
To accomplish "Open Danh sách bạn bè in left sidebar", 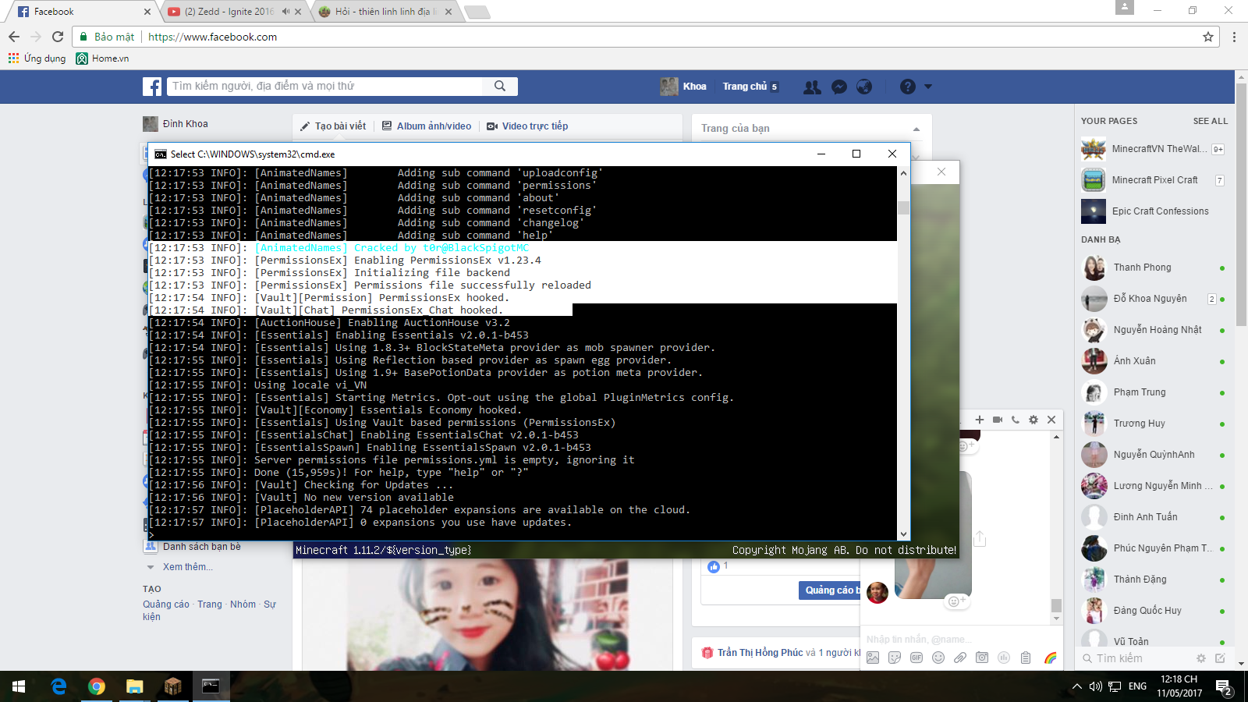I will point(202,547).
